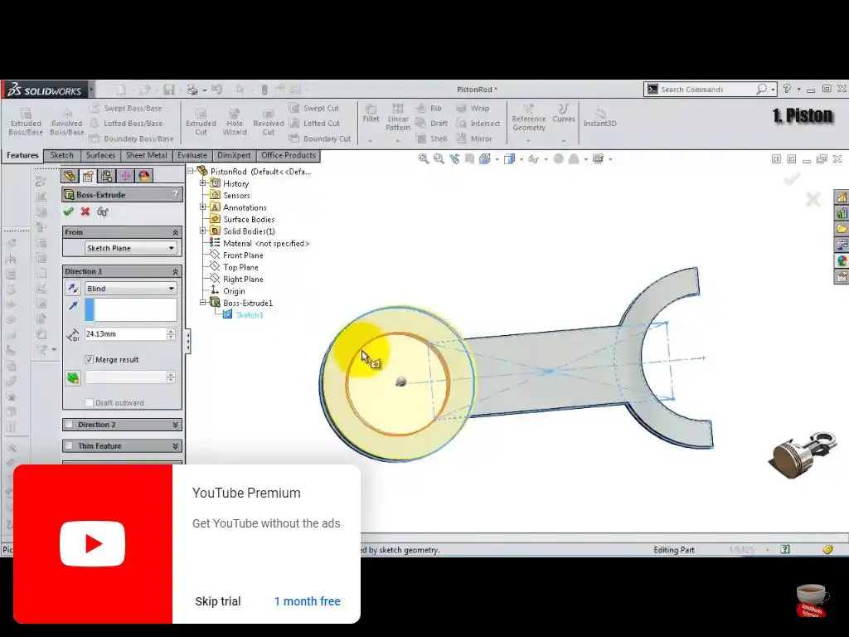Click the Revolved Cut tool
Screen dimensions: 849x637
coord(269,122)
